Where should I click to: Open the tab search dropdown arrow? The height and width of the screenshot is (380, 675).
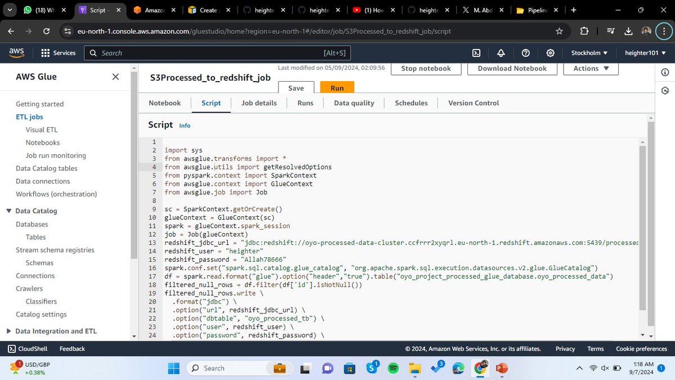11,10
